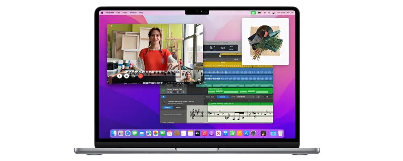
Task: Open GarageBand from the Dock
Action: point(263,133)
